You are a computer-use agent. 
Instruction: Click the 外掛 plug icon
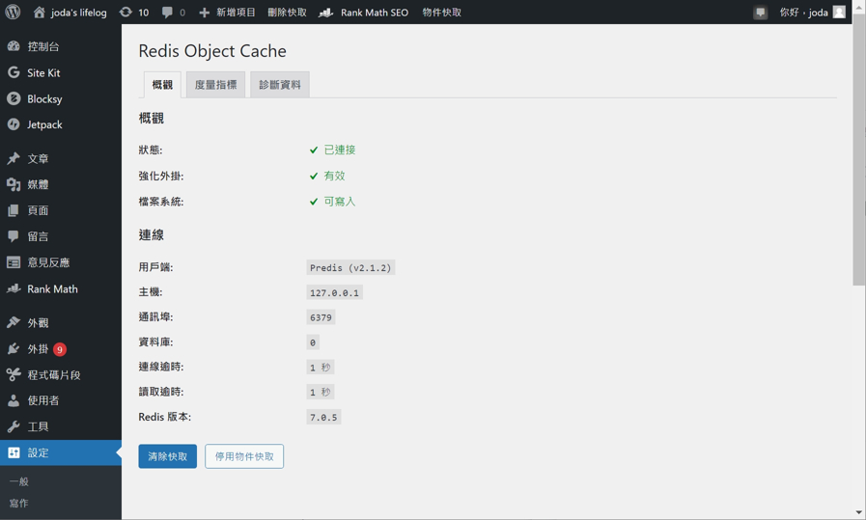(x=14, y=349)
